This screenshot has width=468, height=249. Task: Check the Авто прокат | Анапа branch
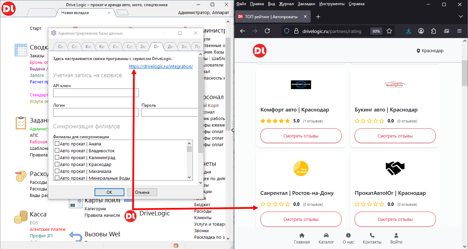[x=57, y=144]
